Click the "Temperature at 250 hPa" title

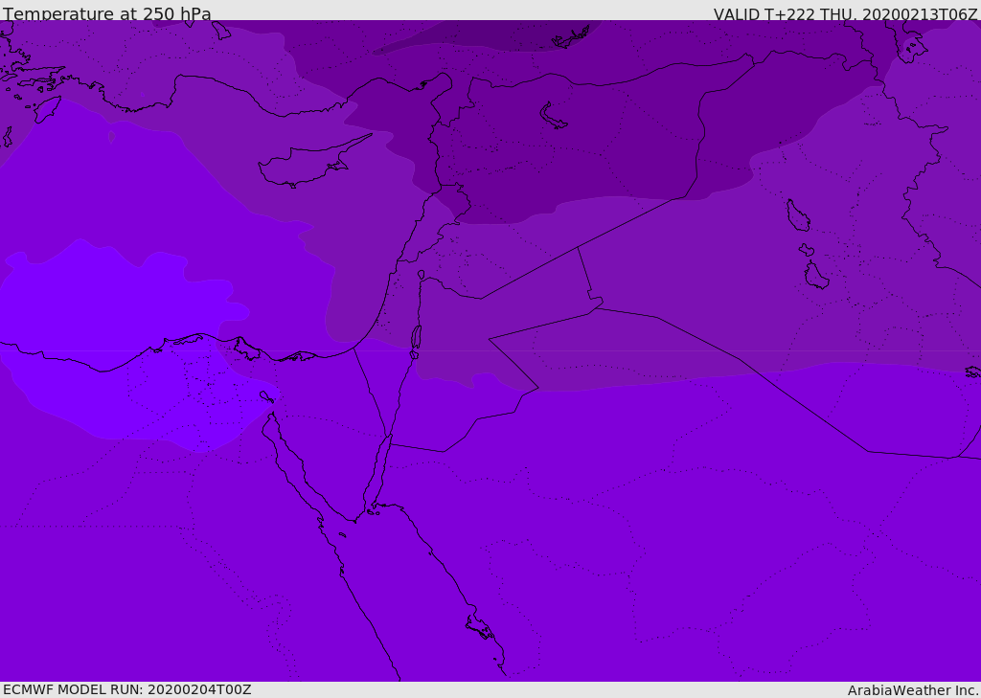(x=107, y=14)
